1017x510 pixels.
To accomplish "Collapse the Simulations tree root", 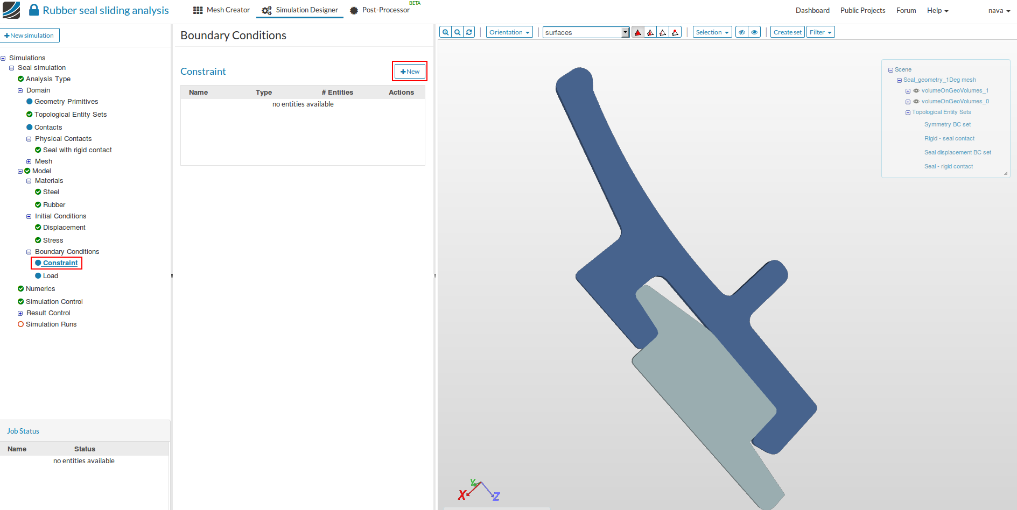I will [3, 58].
